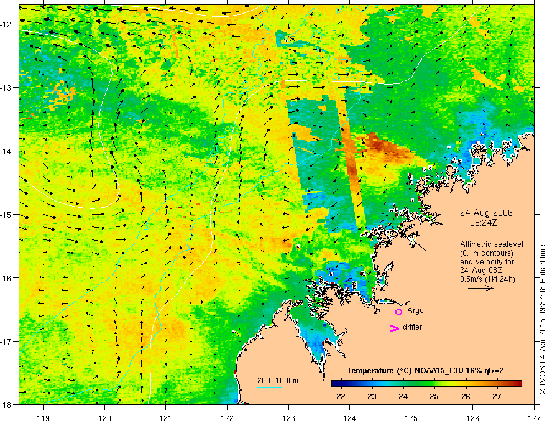
Task: Click the '200 1000m' depth legend text
Action: [278, 381]
